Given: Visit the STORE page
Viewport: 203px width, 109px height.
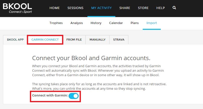Looking at the screenshot, I should [143, 8].
